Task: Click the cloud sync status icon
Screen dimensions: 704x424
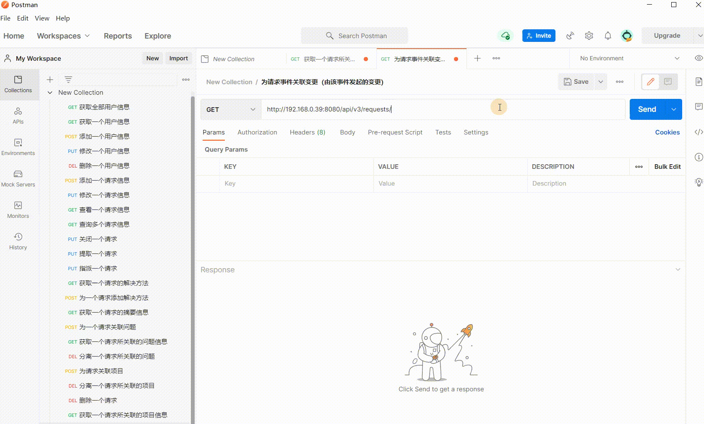Action: (506, 36)
